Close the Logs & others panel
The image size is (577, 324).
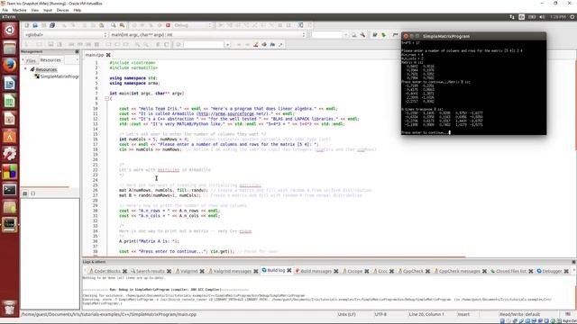pyautogui.click(x=573, y=262)
